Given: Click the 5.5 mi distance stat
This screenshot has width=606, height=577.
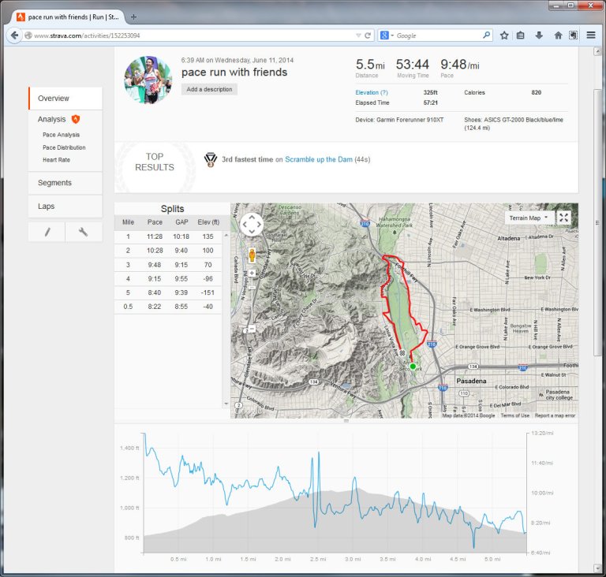Looking at the screenshot, I should [370, 65].
